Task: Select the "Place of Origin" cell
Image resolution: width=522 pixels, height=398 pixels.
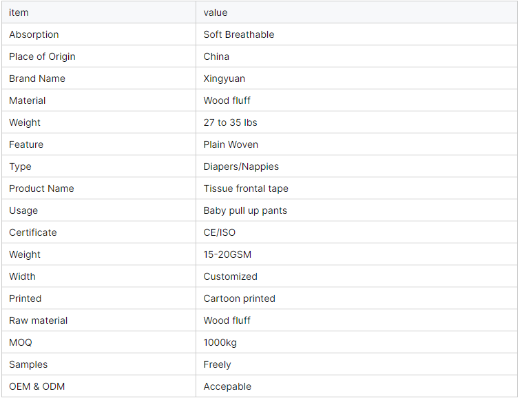Action: pos(42,56)
